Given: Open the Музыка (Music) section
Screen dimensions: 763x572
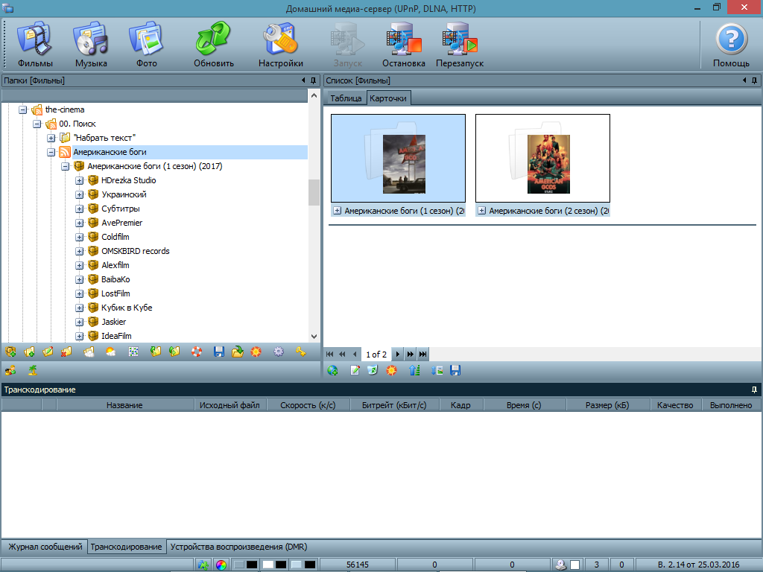Looking at the screenshot, I should point(91,43).
